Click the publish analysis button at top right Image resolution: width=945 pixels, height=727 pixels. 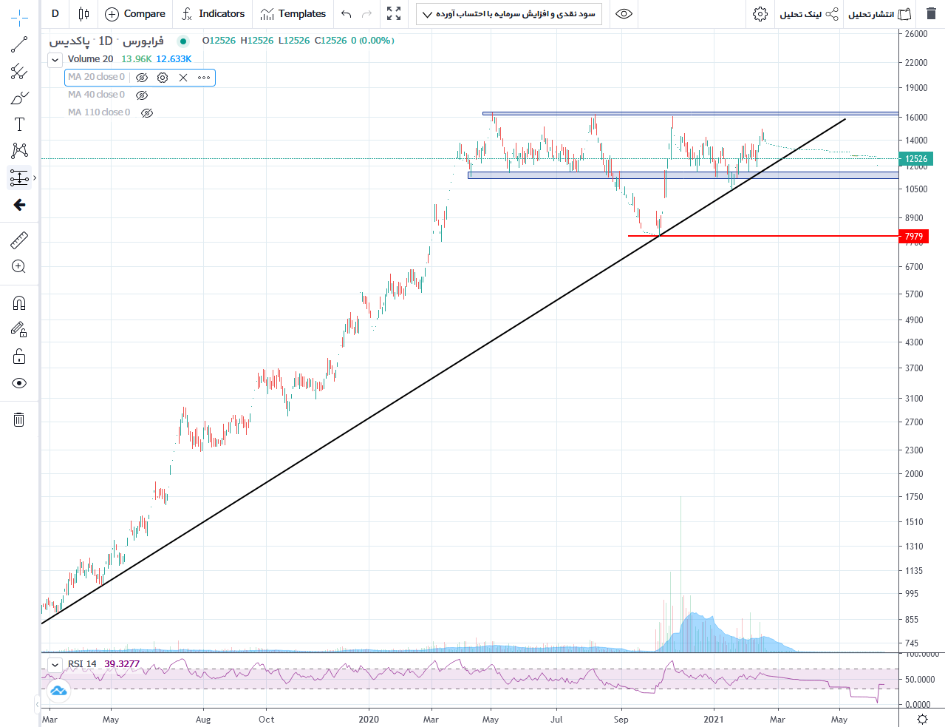point(879,14)
